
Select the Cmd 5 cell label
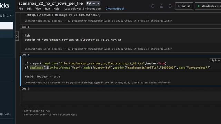coord(25,89)
